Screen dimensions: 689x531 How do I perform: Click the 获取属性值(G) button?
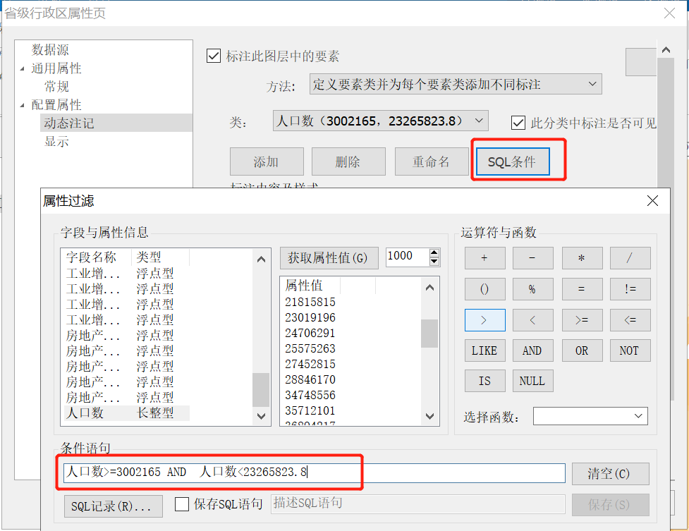[329, 257]
